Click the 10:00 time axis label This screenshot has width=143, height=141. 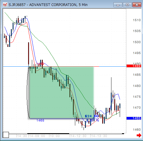(x=55, y=136)
